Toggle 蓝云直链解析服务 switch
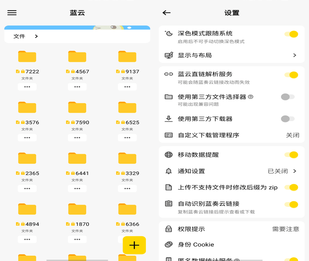This screenshot has width=309, height=261. tap(291, 75)
